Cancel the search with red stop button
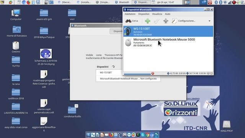245x138 pixels. pos(153,73)
